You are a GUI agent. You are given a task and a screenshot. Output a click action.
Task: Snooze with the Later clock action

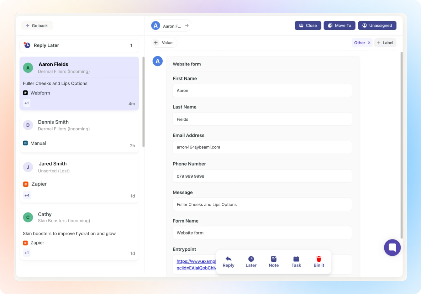click(x=251, y=262)
